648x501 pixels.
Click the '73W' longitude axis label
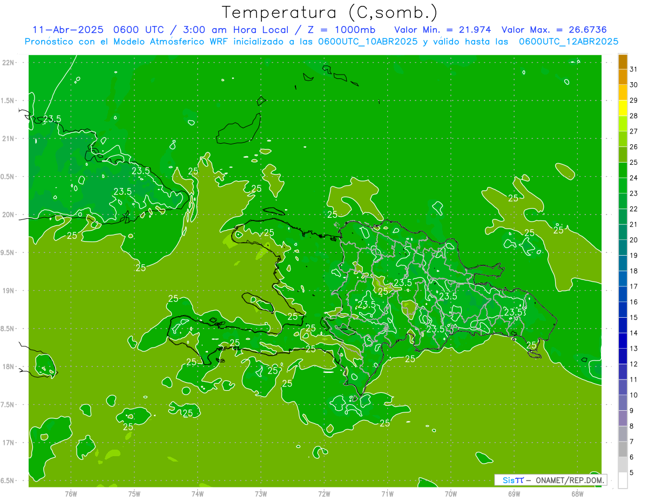[261, 493]
